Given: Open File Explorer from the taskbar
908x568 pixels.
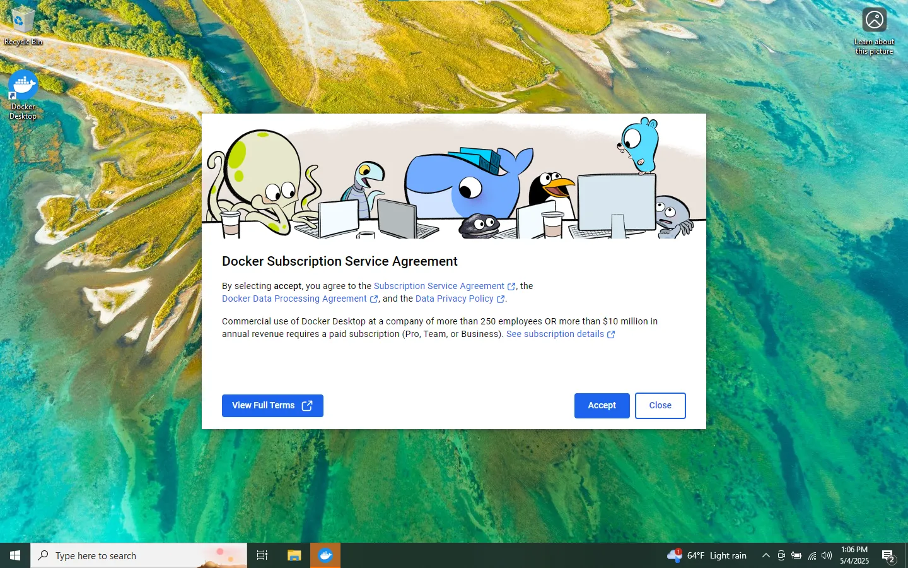Looking at the screenshot, I should 293,555.
